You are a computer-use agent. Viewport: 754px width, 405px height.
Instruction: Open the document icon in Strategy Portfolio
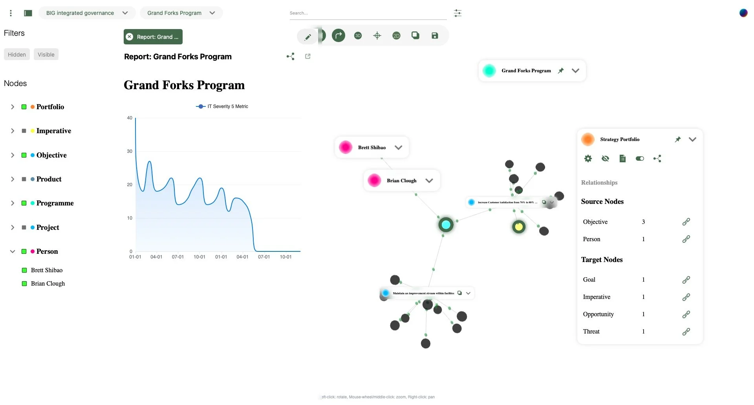pos(622,159)
